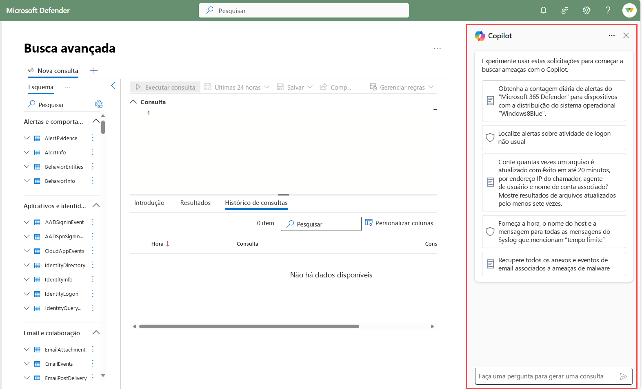642x389 pixels.
Task: Open the community feedback people icon
Action: [565, 11]
